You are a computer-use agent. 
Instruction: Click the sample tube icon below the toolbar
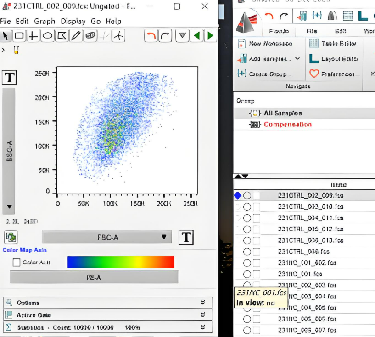pos(16,50)
